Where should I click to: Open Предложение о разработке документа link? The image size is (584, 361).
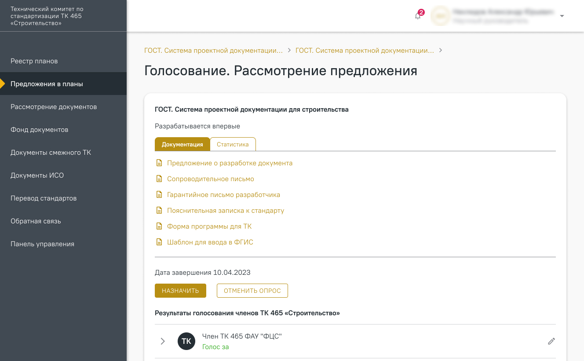pos(230,163)
